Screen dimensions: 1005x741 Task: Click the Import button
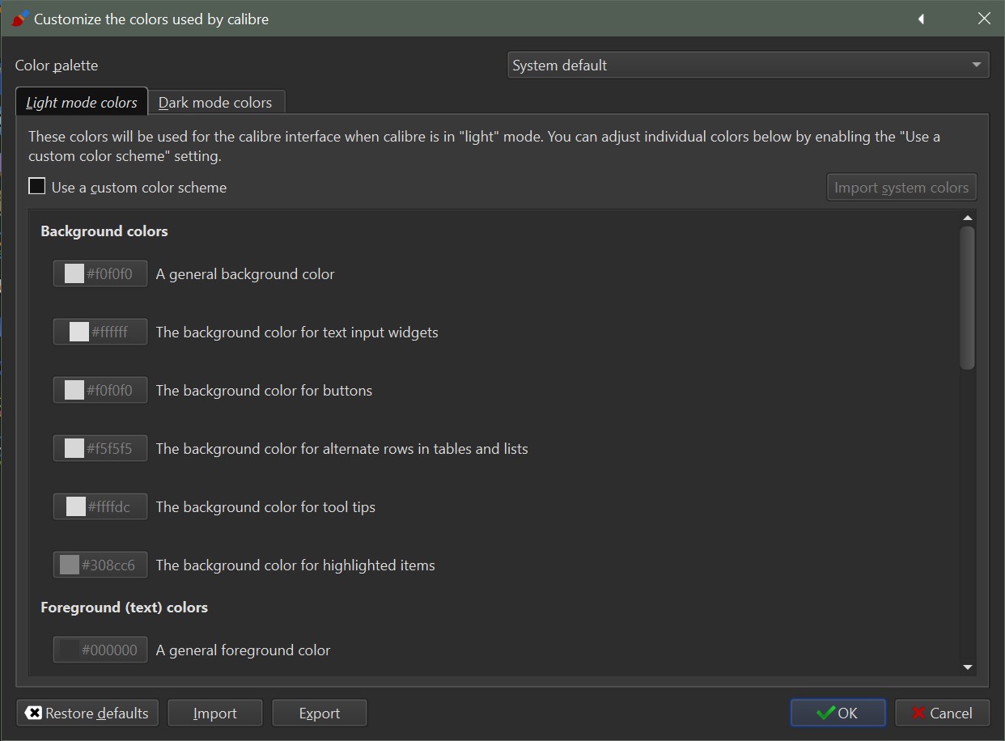click(x=215, y=713)
